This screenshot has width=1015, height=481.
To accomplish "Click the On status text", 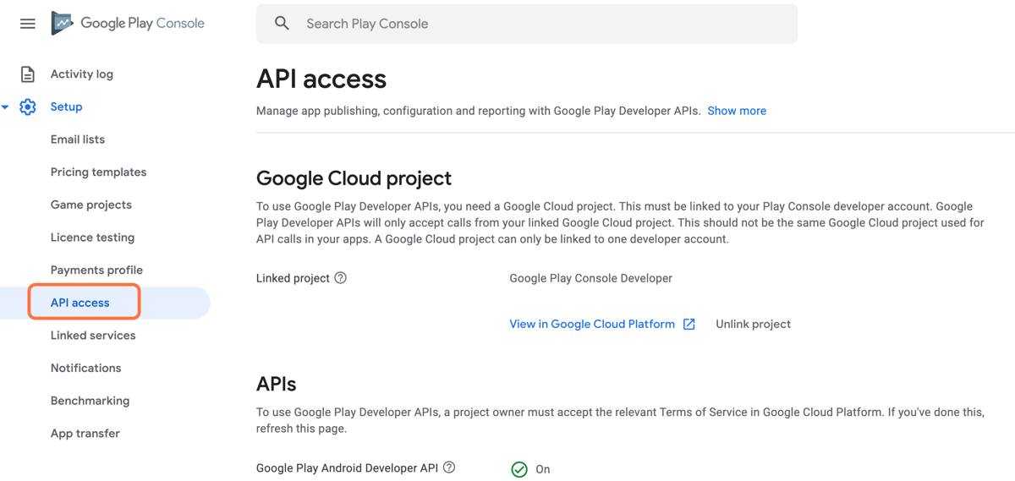I will coord(543,469).
